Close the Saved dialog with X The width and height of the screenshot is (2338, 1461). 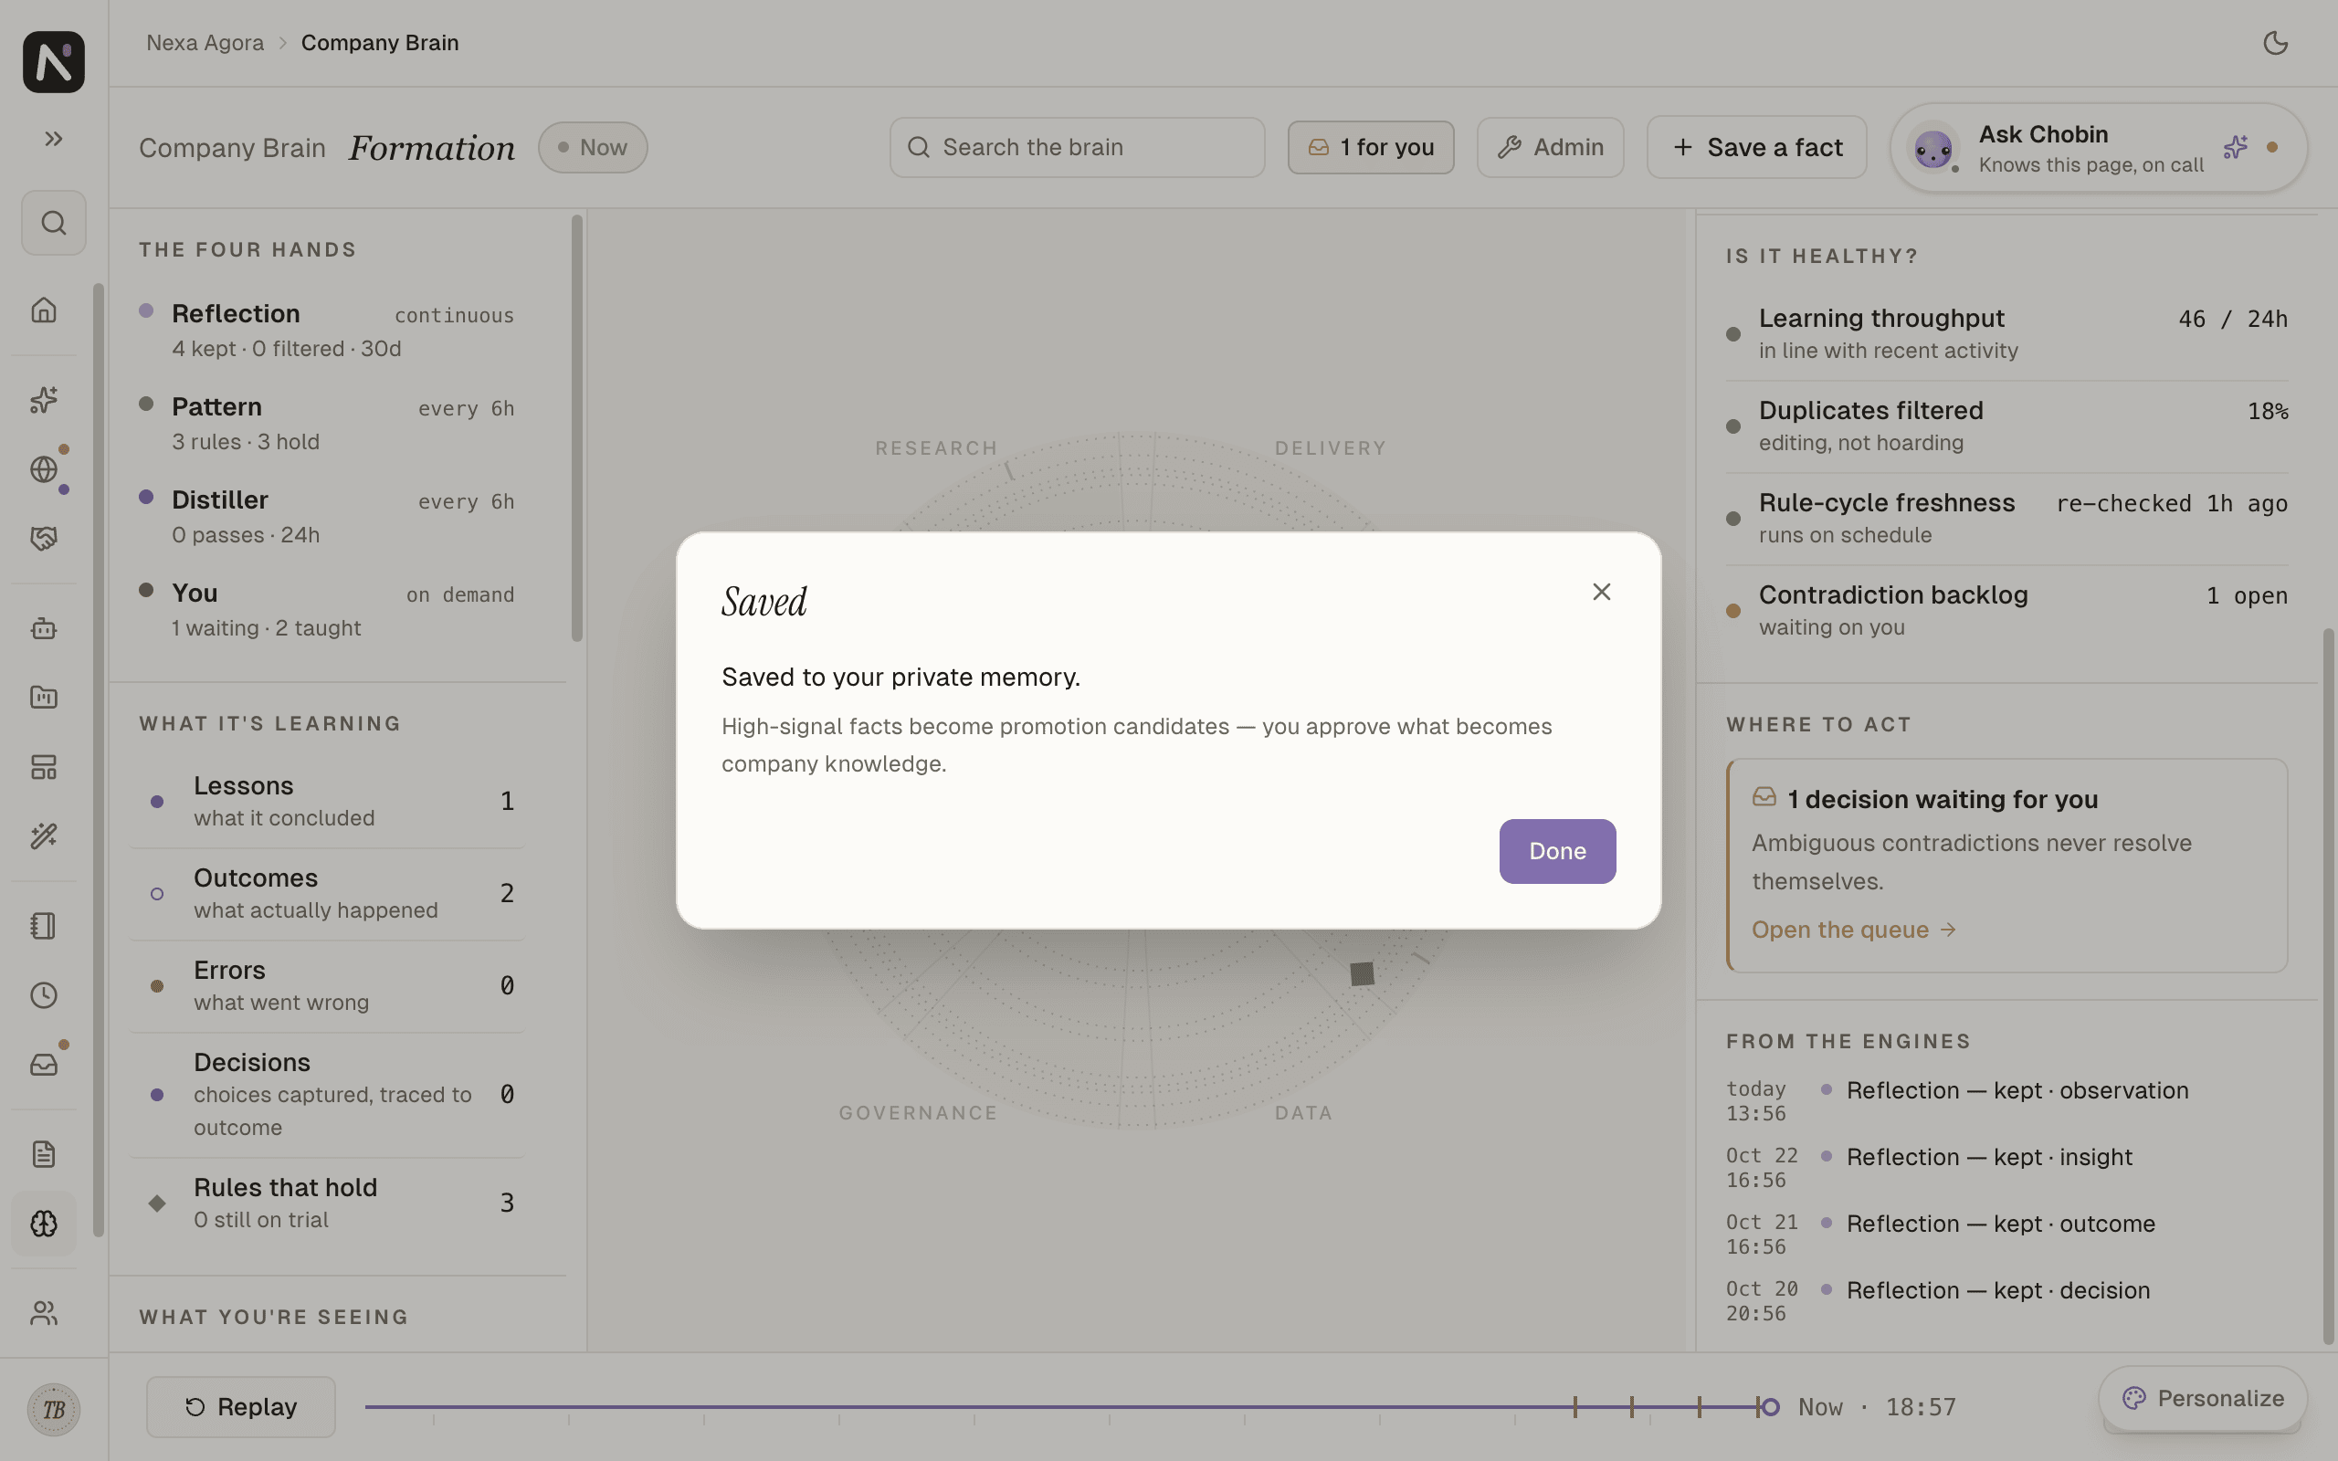1601,592
